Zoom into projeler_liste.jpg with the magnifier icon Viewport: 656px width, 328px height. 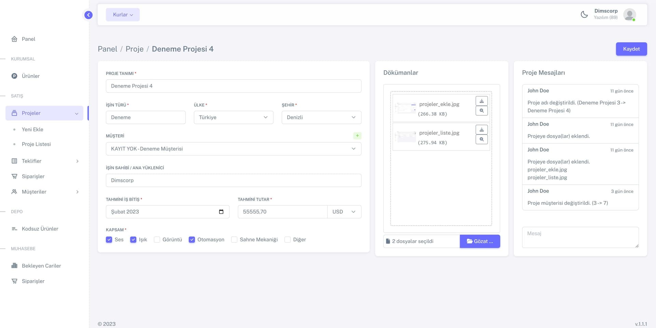pyautogui.click(x=481, y=140)
